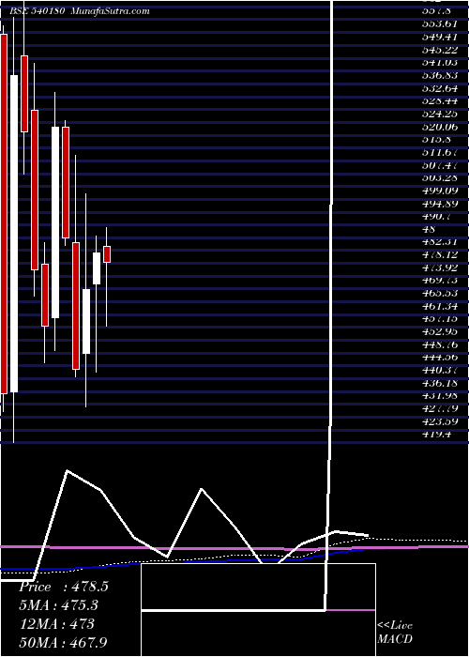This screenshot has width=469, height=657.
Task: Click the 553.61 price axis label
Action: click(x=440, y=23)
